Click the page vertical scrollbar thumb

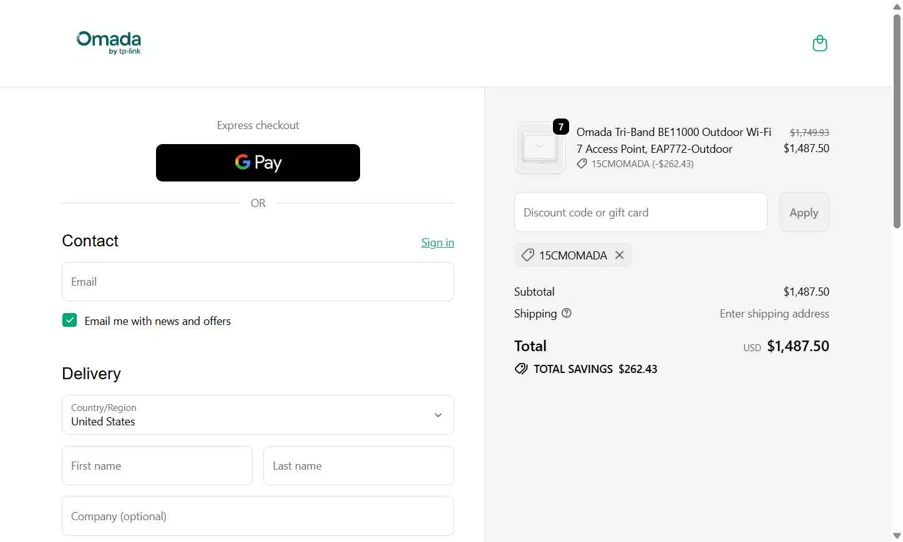pyautogui.click(x=897, y=122)
